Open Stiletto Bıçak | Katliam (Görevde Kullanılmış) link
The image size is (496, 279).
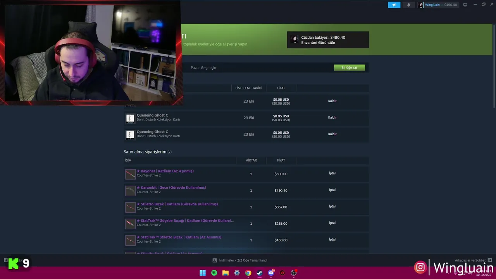pos(177,204)
